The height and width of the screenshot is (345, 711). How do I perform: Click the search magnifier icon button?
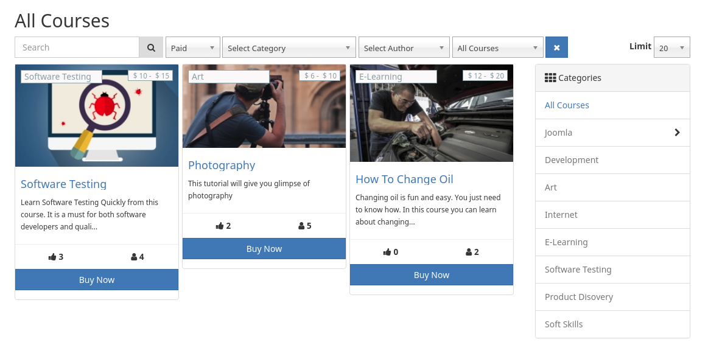151,47
